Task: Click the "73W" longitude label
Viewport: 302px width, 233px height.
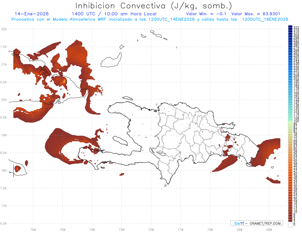Action: point(121,229)
